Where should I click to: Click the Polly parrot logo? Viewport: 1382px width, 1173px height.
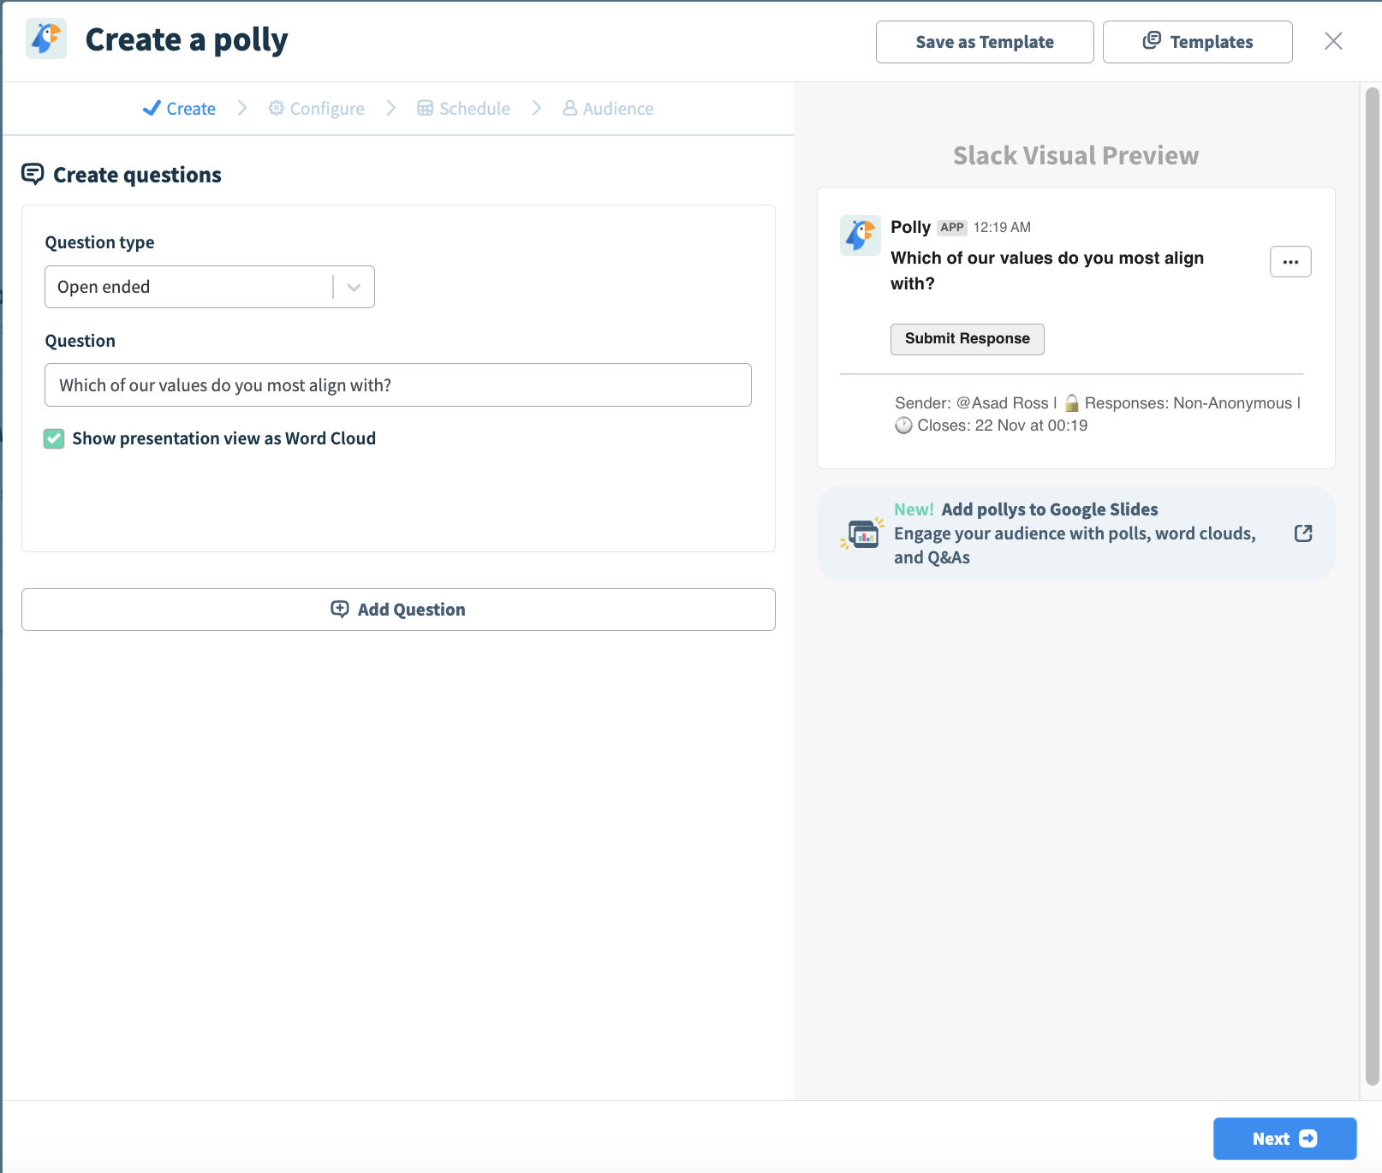(x=45, y=39)
